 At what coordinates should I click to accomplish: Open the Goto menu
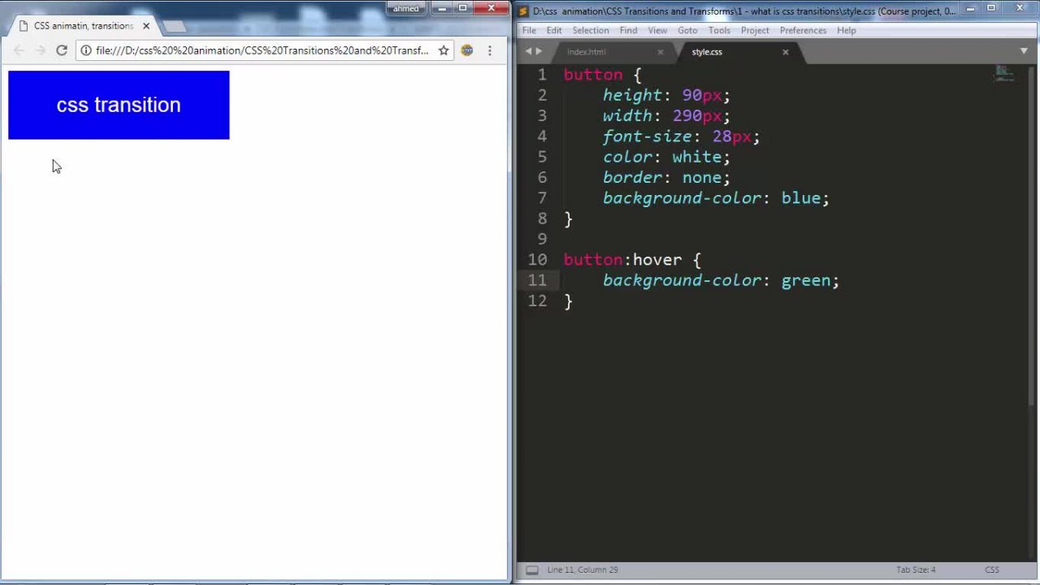pyautogui.click(x=687, y=30)
